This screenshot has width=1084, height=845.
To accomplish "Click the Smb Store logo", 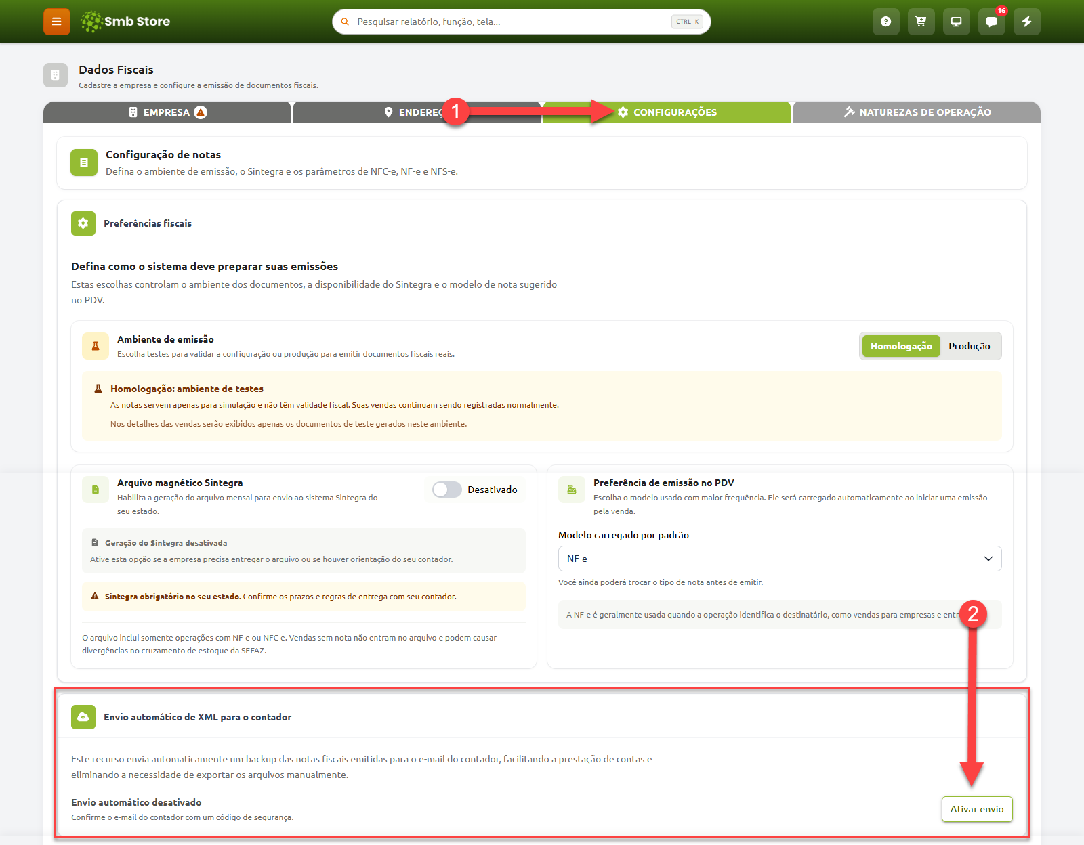I will click(x=125, y=22).
